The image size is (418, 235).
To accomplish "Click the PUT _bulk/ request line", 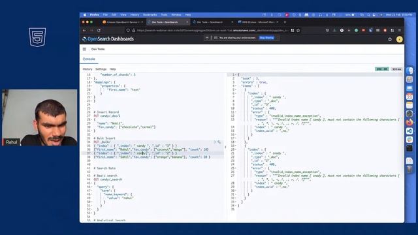I will (x=102, y=142).
